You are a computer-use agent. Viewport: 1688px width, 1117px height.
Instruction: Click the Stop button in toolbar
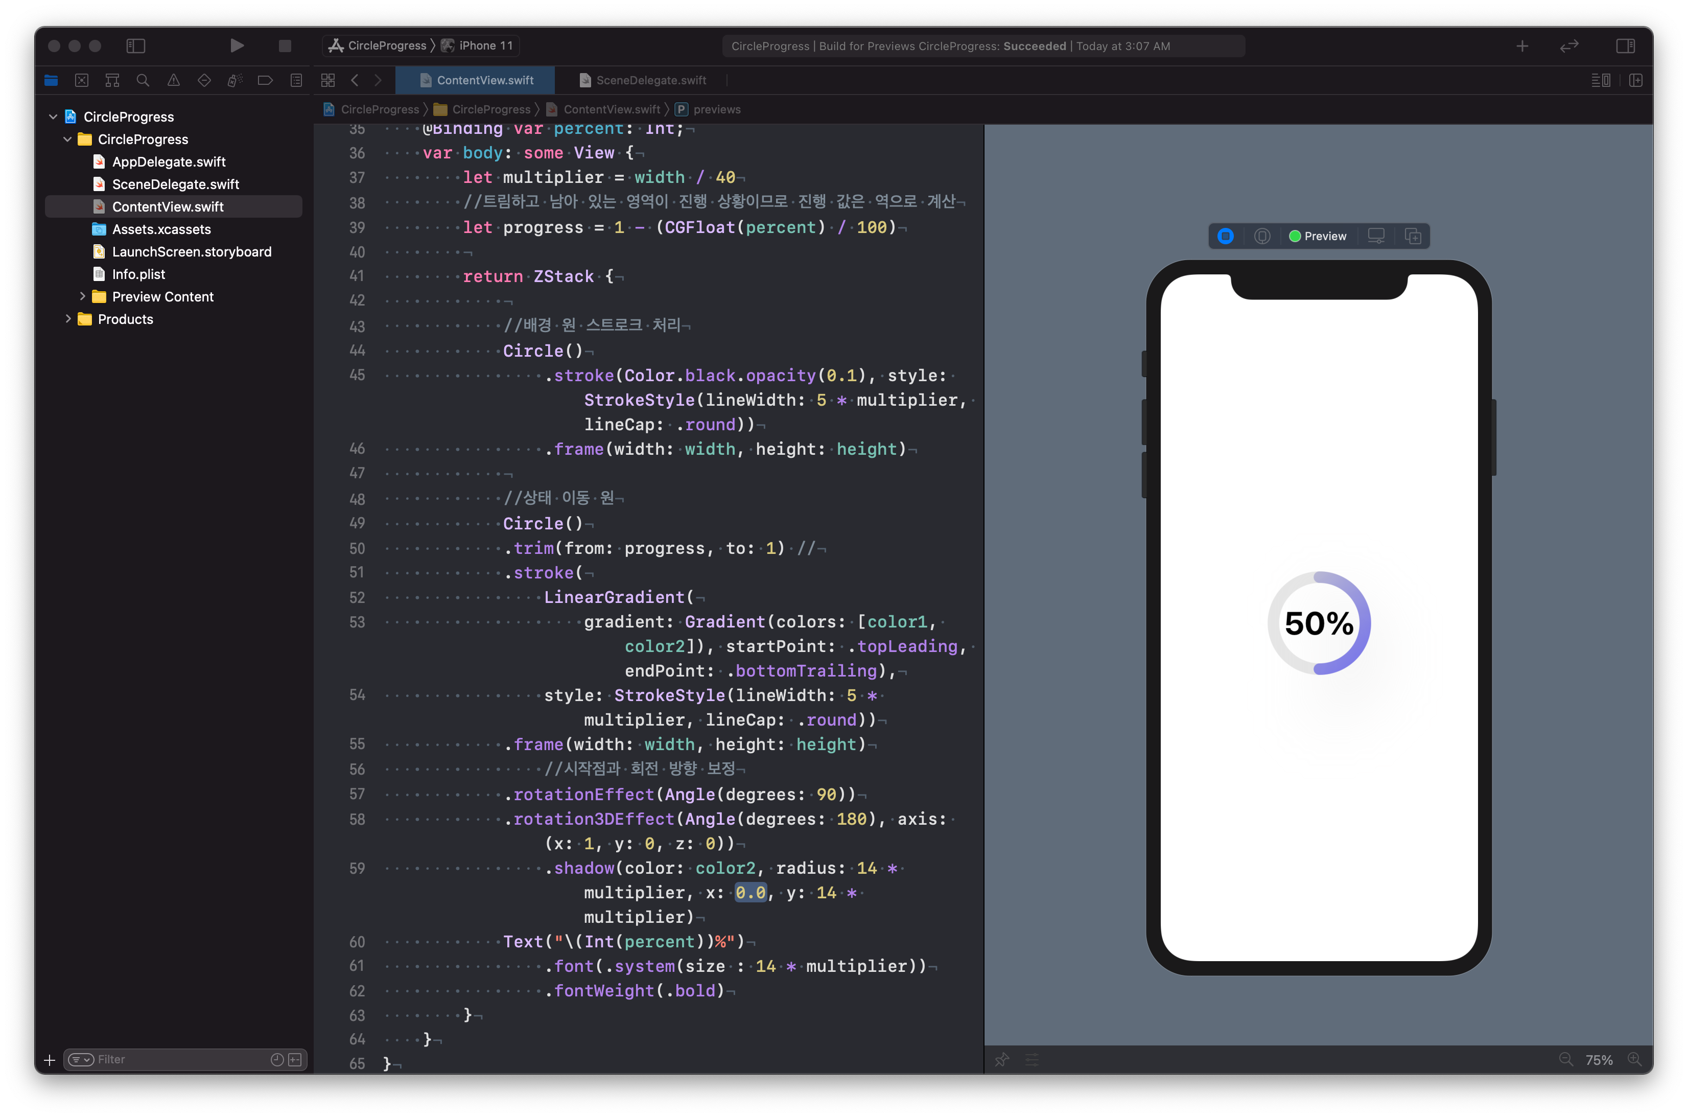[x=285, y=45]
